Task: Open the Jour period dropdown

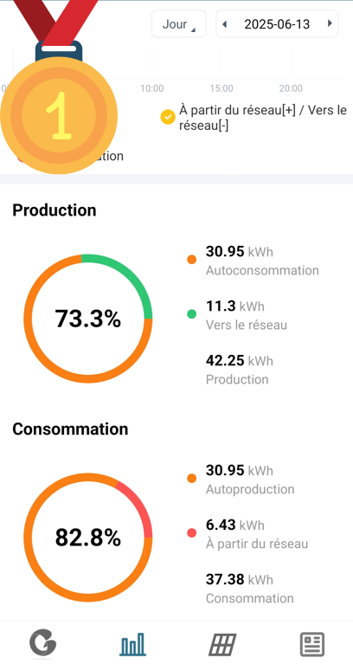Action: (178, 23)
